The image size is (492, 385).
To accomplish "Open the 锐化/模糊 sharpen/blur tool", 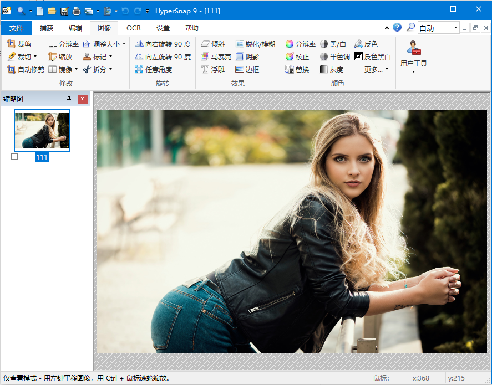I will [x=251, y=44].
